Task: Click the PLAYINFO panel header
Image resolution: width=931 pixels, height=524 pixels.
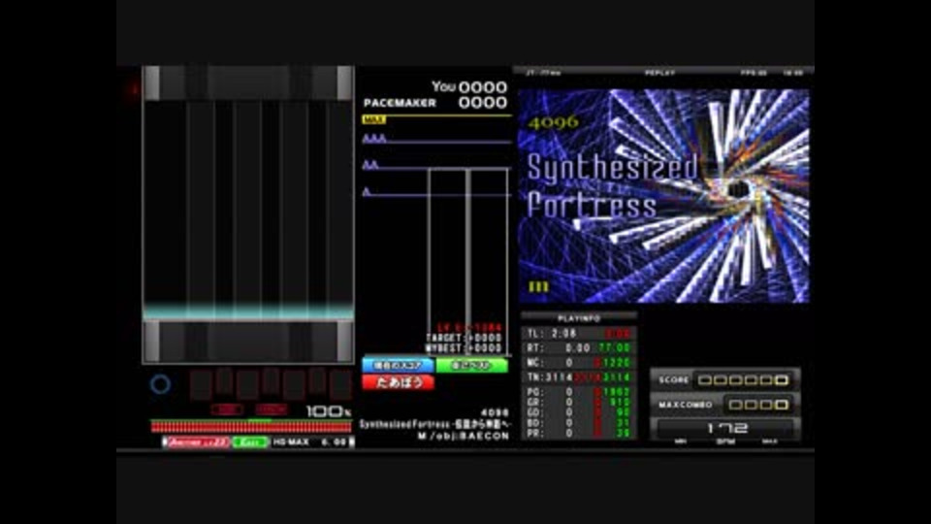Action: pos(579,318)
